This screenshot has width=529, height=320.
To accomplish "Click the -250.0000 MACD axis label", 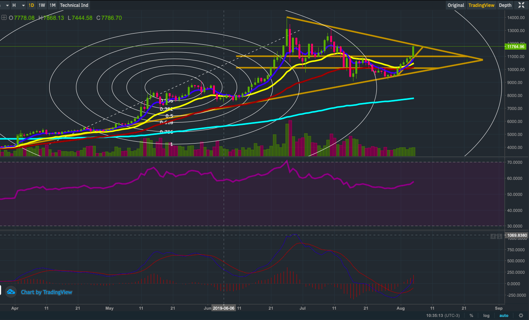I will pos(516,295).
